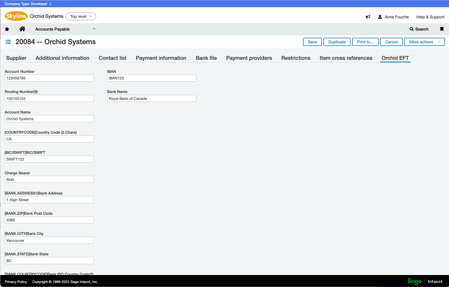The height and width of the screenshot is (287, 449).
Task: Click the record title 20084 -- Orchid Systems
Action: [56, 42]
